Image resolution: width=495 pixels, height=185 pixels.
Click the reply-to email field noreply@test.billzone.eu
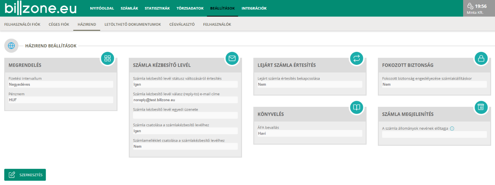pos(185,100)
